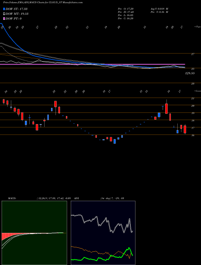Click the lowest blue candle at chart bottom
Image resolution: width=201 pixels, height=265 pixels.
point(115,141)
